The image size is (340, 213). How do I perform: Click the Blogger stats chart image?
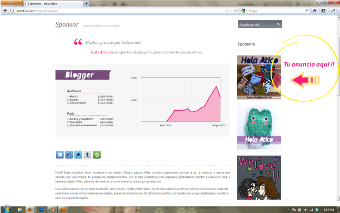pyautogui.click(x=143, y=101)
